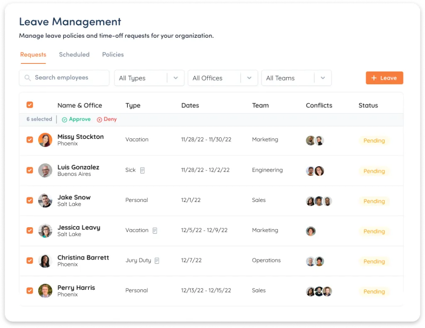Click the Type column header
The width and height of the screenshot is (425, 328).
coord(133,106)
